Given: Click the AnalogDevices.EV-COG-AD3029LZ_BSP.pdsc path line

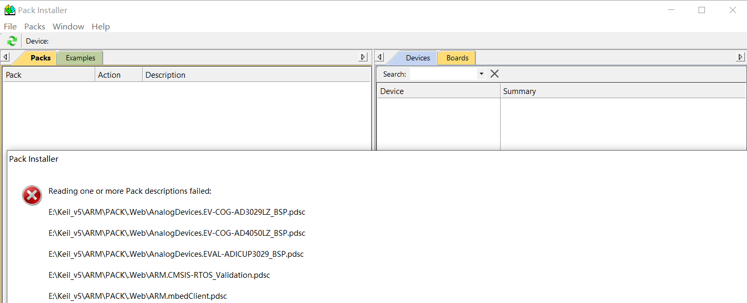Looking at the screenshot, I should tap(177, 212).
